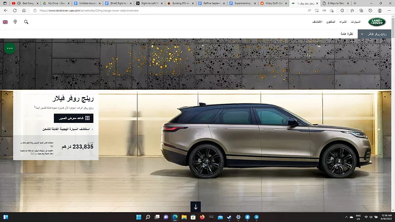Open Task View in the taskbar
The width and height of the screenshot is (395, 222).
click(x=157, y=217)
